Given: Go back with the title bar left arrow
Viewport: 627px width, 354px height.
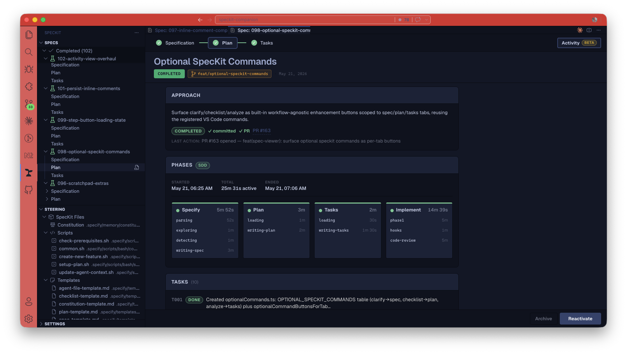Looking at the screenshot, I should click(200, 20).
